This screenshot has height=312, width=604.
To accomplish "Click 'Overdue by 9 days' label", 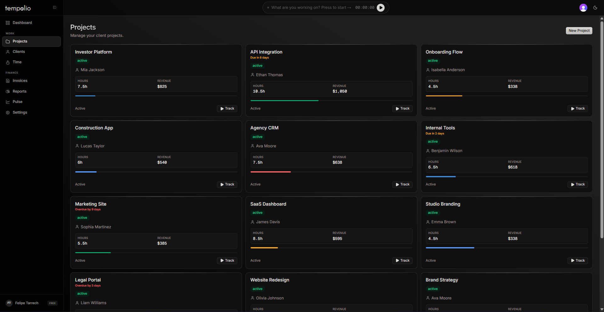I will pos(88,209).
